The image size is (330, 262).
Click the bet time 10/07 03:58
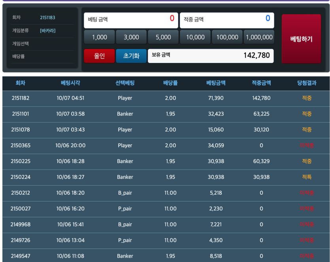70,114
